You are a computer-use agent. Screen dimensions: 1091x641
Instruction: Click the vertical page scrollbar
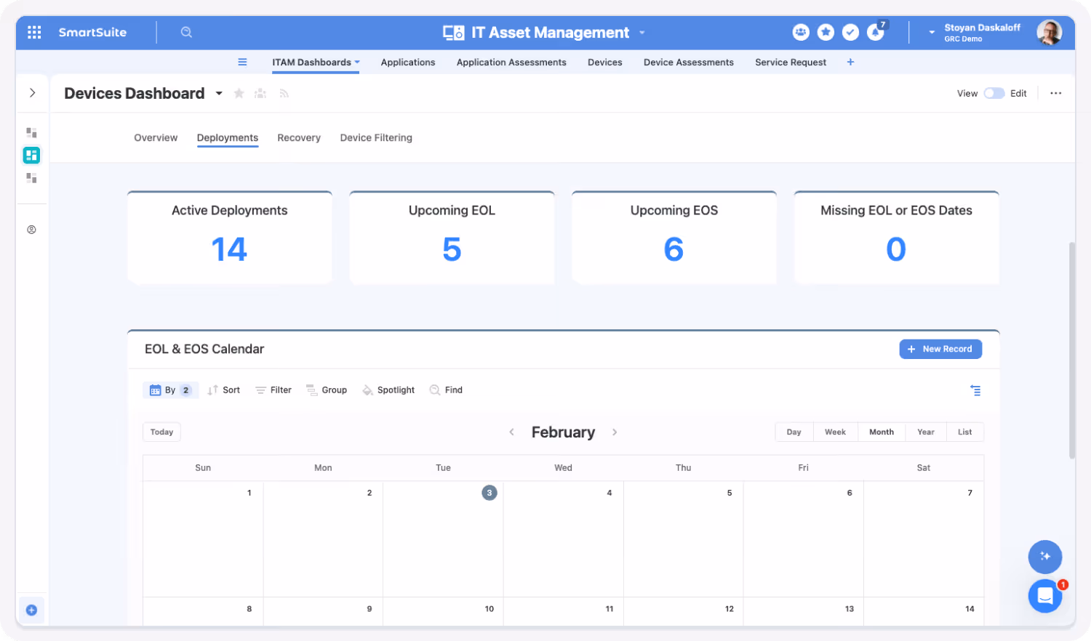[1072, 350]
